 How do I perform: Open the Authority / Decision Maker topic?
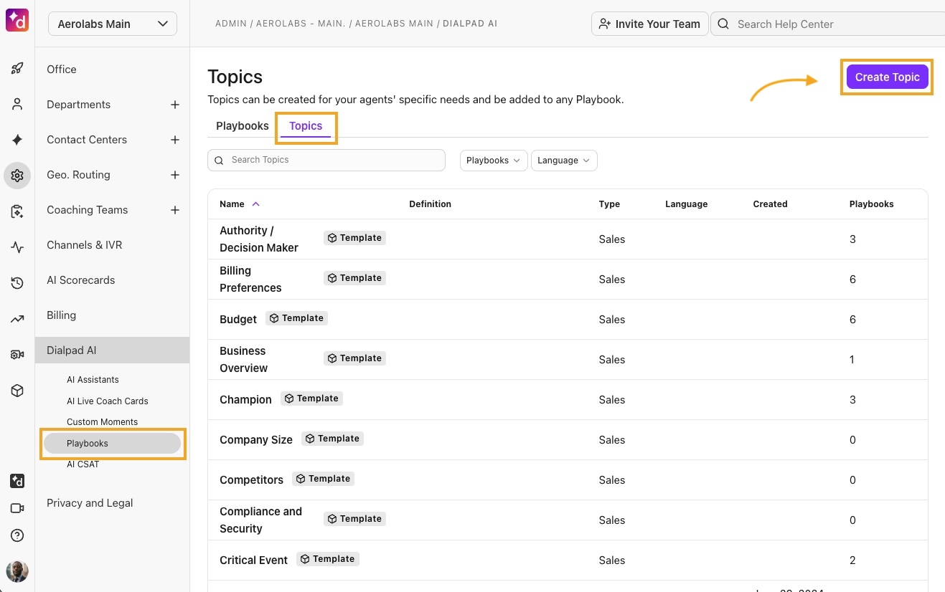tap(259, 239)
